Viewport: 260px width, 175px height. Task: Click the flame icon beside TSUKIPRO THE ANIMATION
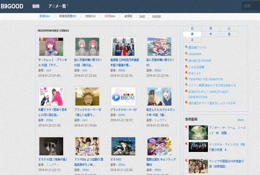(186, 79)
